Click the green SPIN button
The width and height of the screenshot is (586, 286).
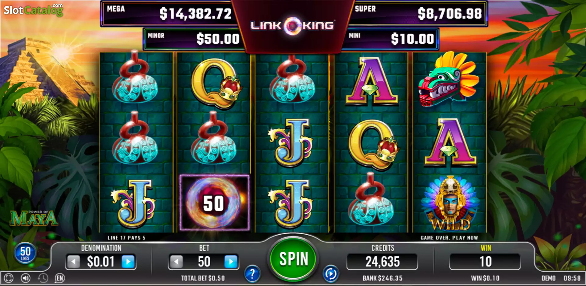pyautogui.click(x=293, y=259)
